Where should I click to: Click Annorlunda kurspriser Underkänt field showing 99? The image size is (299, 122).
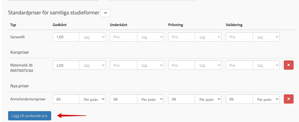pos(123,99)
